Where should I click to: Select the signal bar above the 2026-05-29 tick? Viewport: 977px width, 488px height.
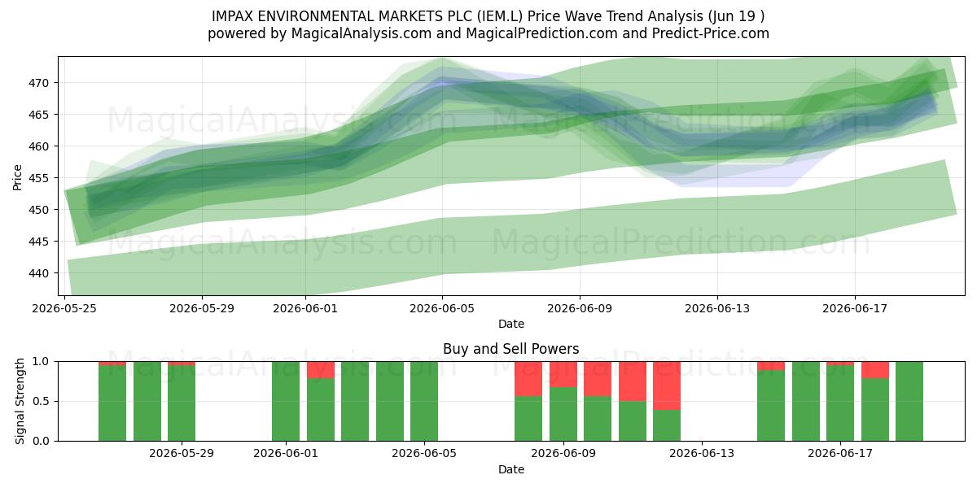tap(182, 401)
